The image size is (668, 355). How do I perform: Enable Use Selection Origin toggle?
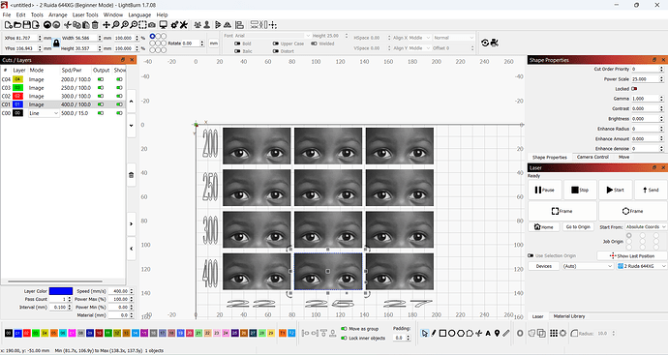coord(531,255)
